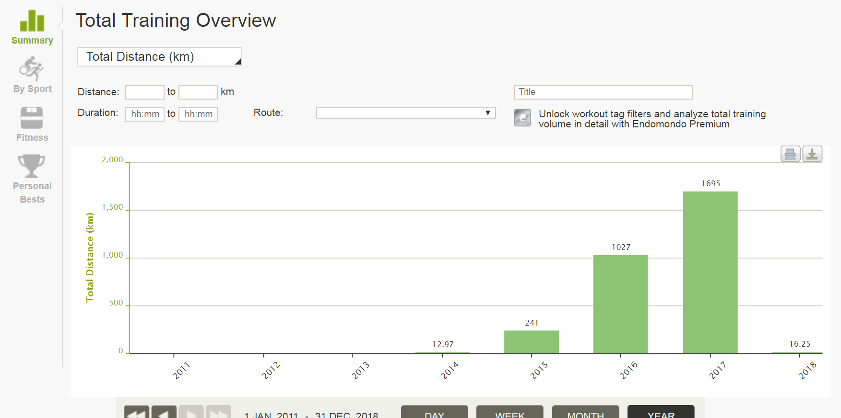Screen dimensions: 841x418
Task: Click the Title search field
Action: coord(604,92)
